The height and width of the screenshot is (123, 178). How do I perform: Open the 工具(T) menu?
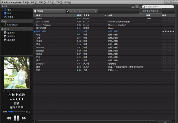click(59, 2)
